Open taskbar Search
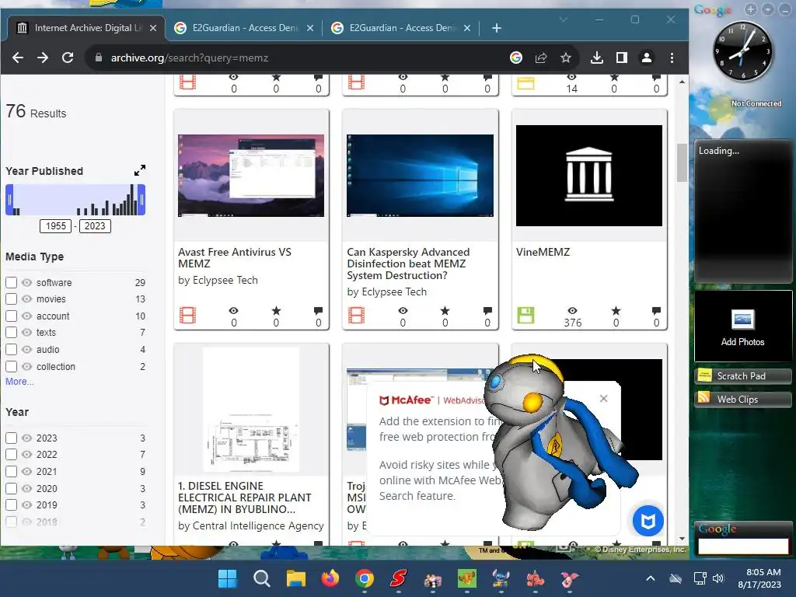The height and width of the screenshot is (597, 796). click(261, 578)
